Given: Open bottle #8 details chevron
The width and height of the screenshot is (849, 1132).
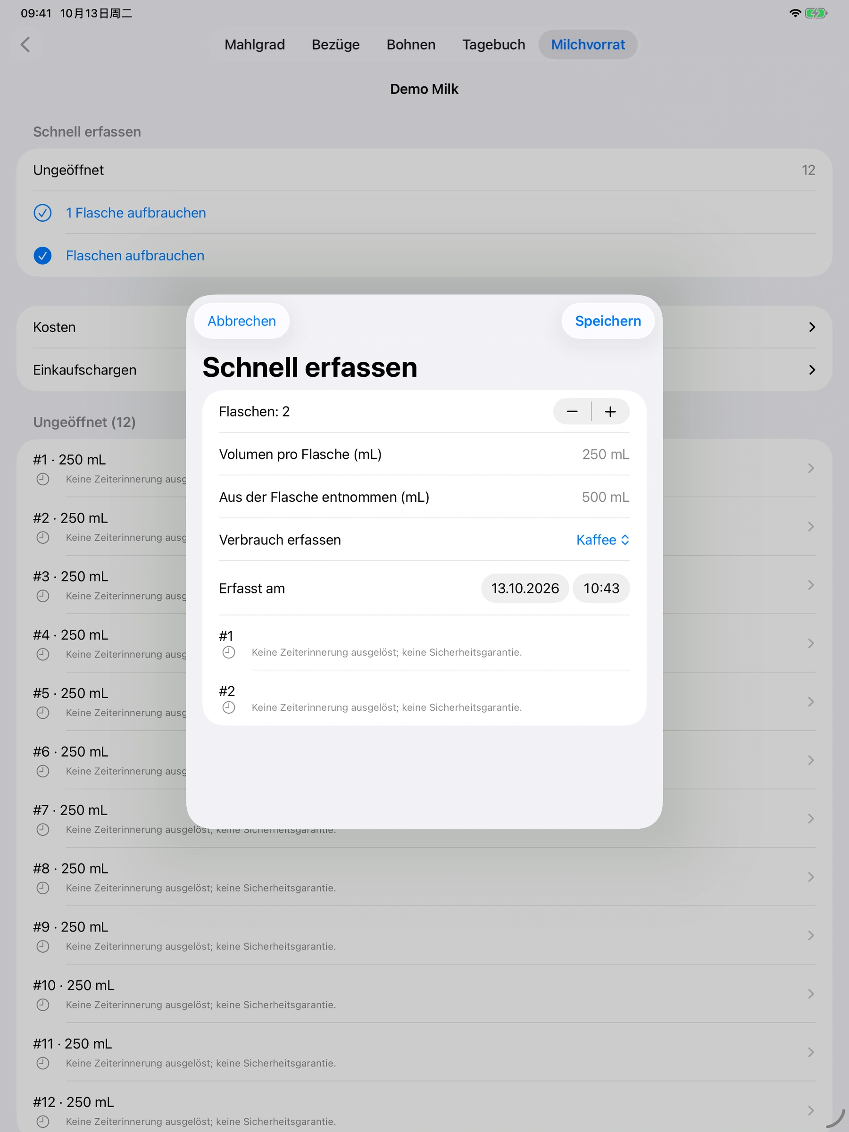Looking at the screenshot, I should point(811,877).
